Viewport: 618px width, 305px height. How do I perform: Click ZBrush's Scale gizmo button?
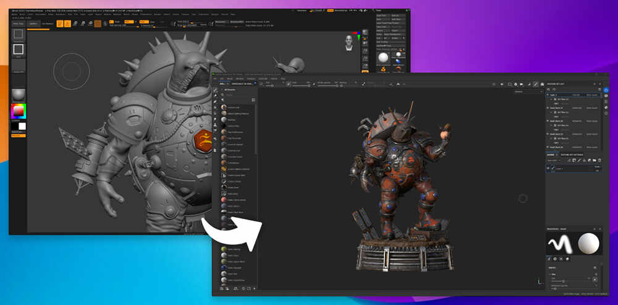[x=82, y=24]
